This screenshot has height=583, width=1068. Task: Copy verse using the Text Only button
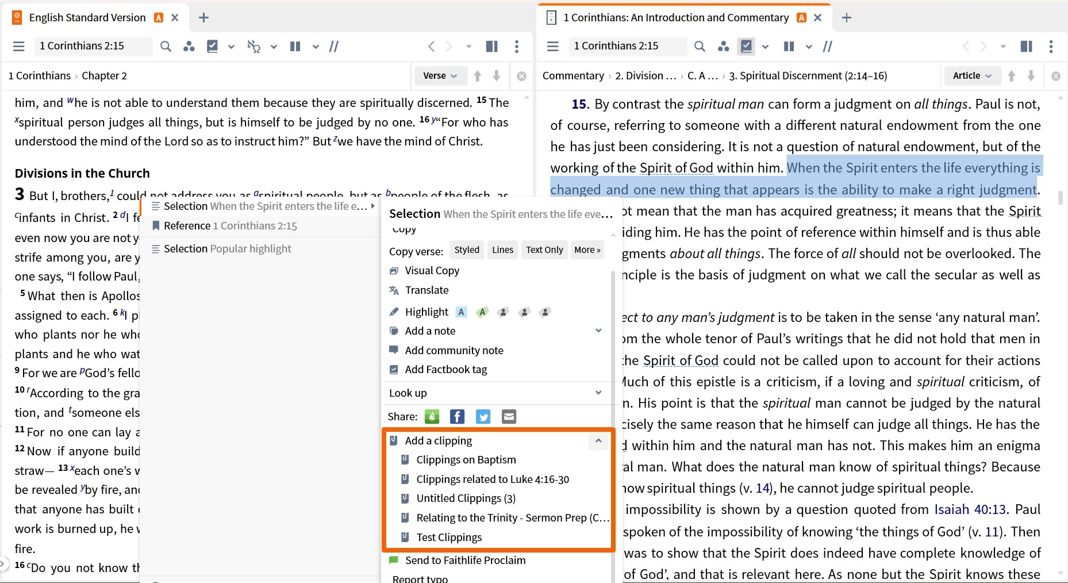tap(544, 250)
